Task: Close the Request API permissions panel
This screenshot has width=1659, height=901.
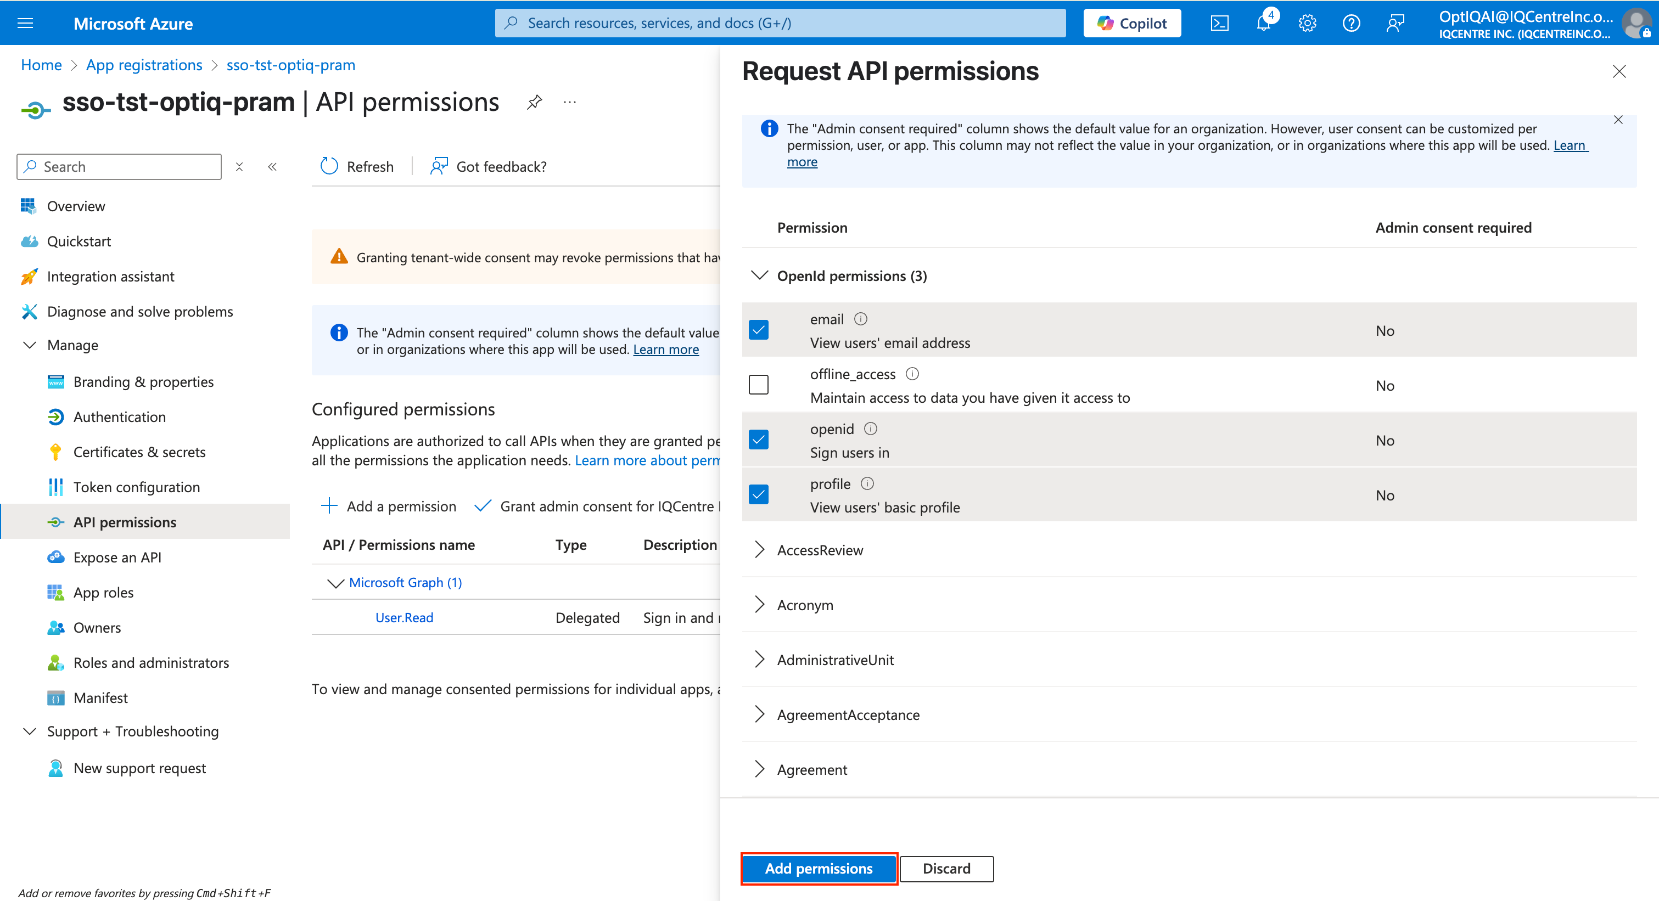Action: point(1619,71)
